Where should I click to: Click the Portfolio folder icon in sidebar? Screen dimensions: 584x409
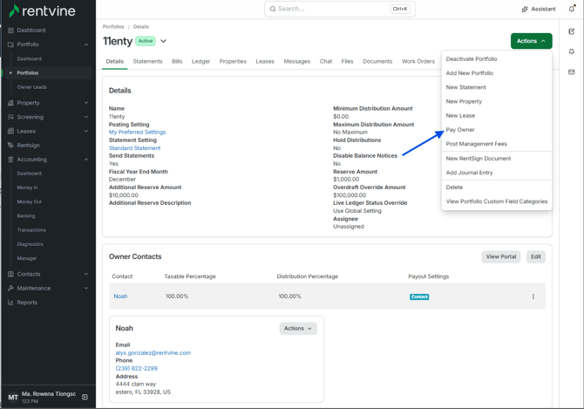(10, 44)
